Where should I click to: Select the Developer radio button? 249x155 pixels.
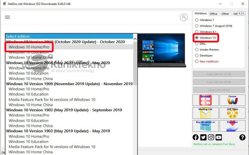point(196,55)
